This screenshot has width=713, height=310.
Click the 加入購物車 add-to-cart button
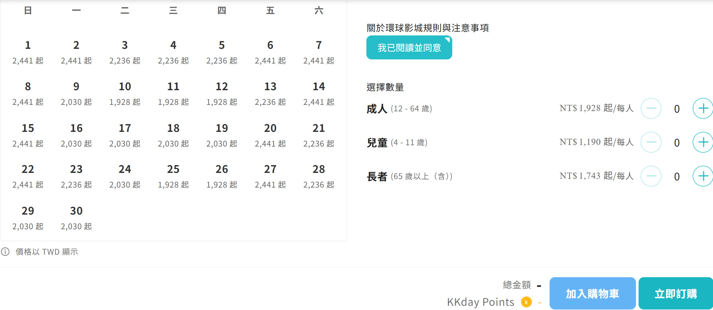click(x=593, y=293)
